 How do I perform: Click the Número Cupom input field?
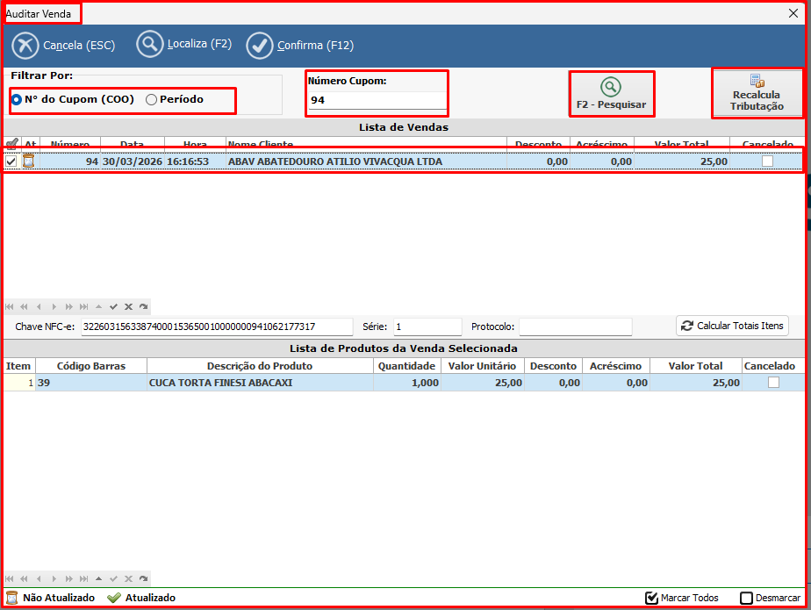click(x=377, y=101)
